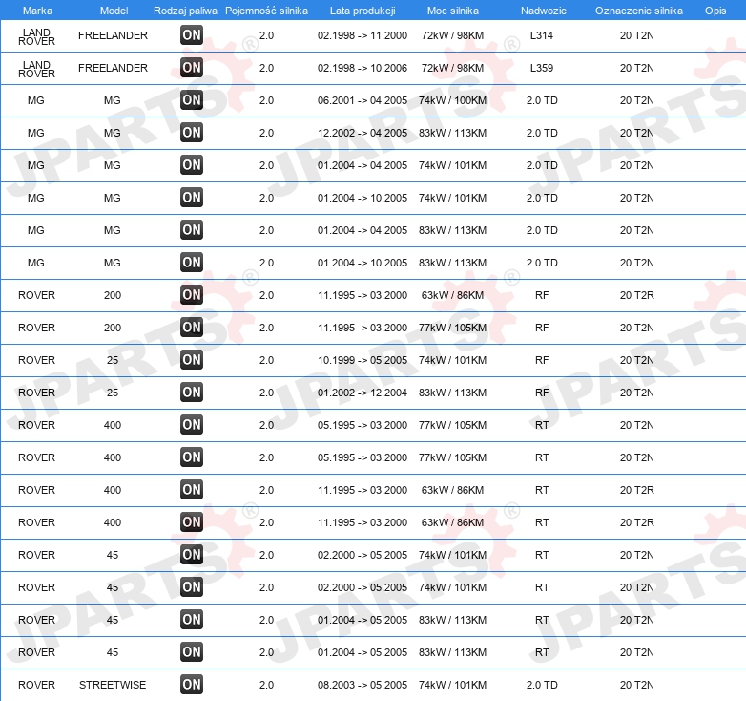Screen dimensions: 746x701
Task: Select the L314 body code cell
Action: click(x=542, y=35)
